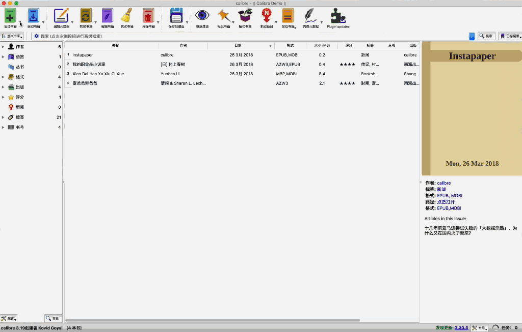Expand the 格式 category tree
The width and height of the screenshot is (522, 332).
pyautogui.click(x=3, y=77)
